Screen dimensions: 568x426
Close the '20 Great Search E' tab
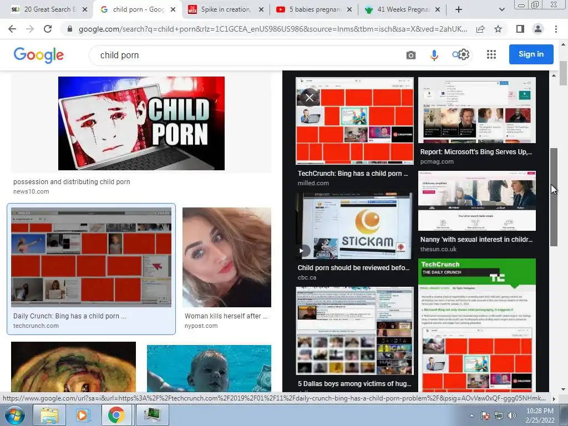point(85,10)
